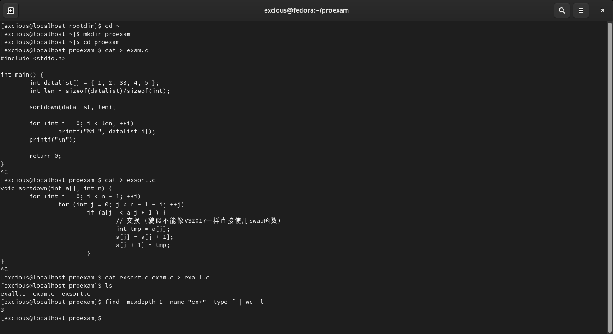Click the 'int len = sizeof' line
Screen dimensions: 613x334
point(100,91)
